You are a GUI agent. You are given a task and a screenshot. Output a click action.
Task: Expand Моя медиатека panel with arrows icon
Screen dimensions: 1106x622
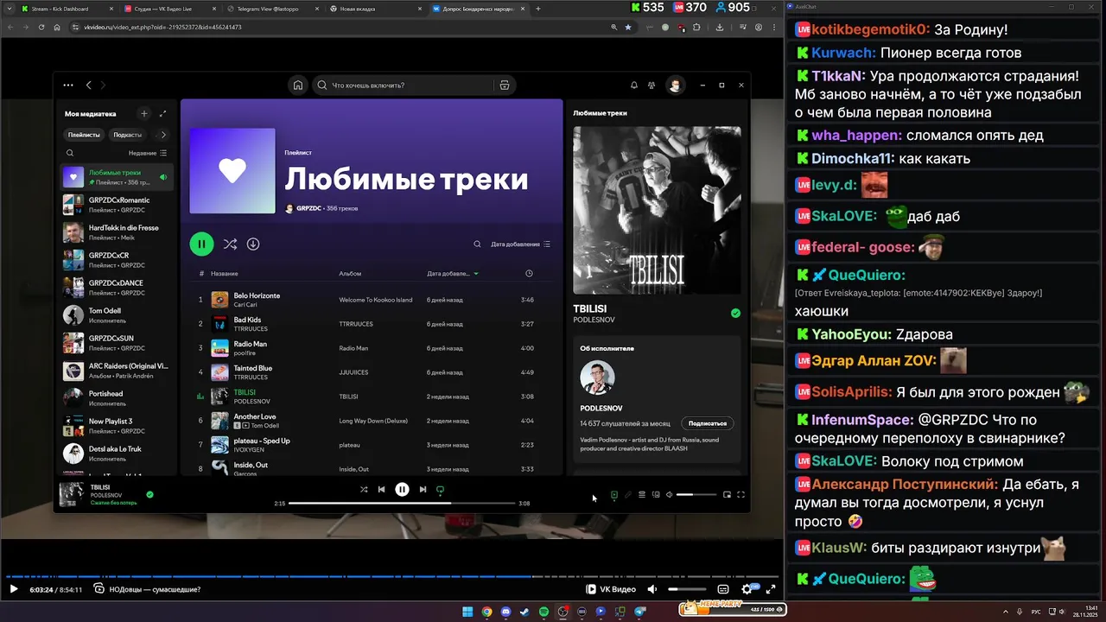tap(163, 113)
